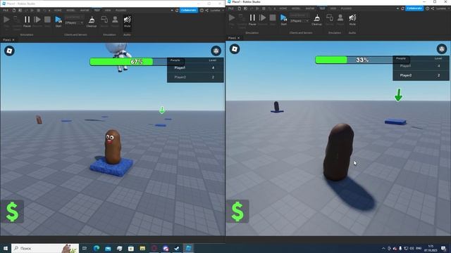451x253 pixels.
Task: Click Cleanup icon in left window
Action: (92, 21)
